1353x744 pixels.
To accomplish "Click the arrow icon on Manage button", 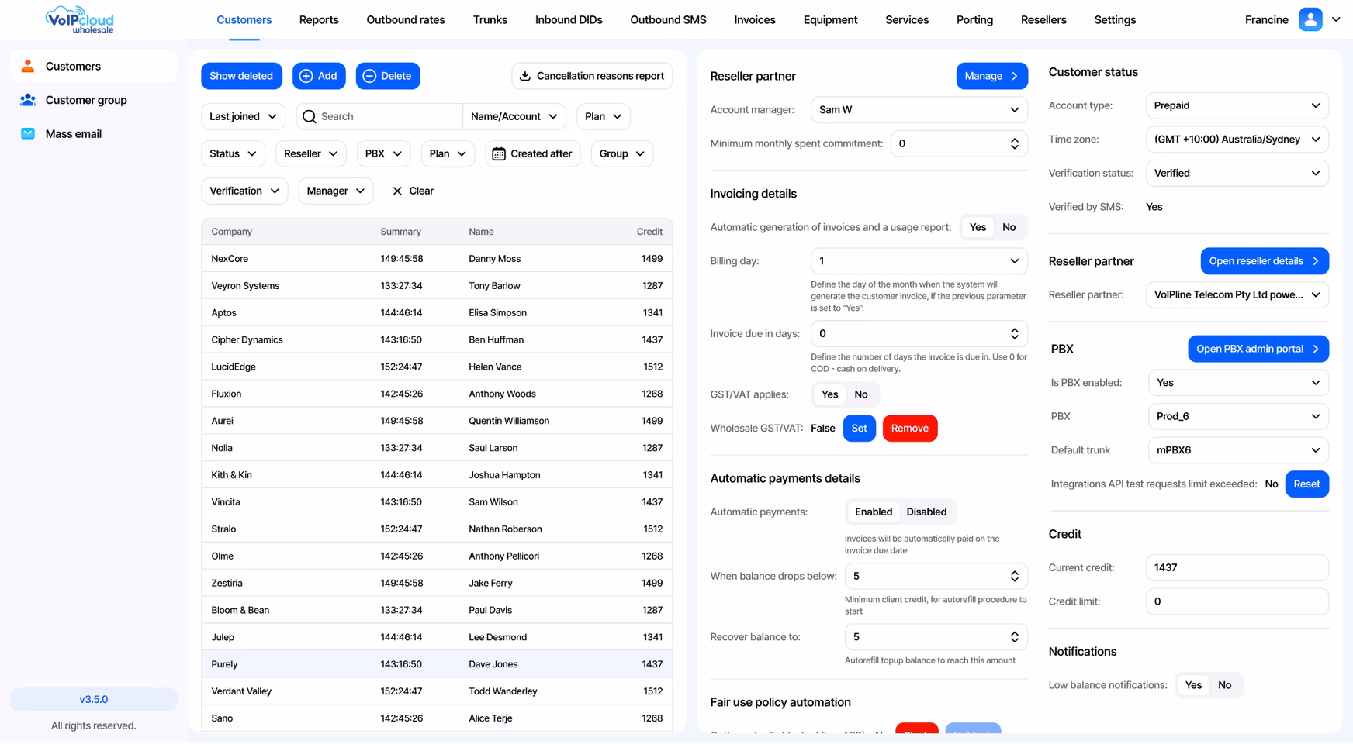I will (x=1015, y=76).
